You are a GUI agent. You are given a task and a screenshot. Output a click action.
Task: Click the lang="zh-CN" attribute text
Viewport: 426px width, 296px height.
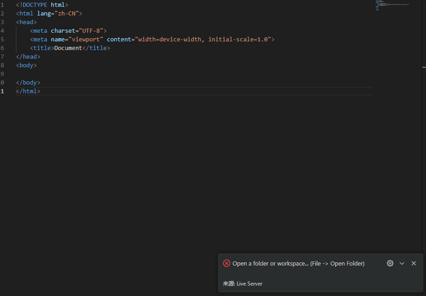pos(58,13)
